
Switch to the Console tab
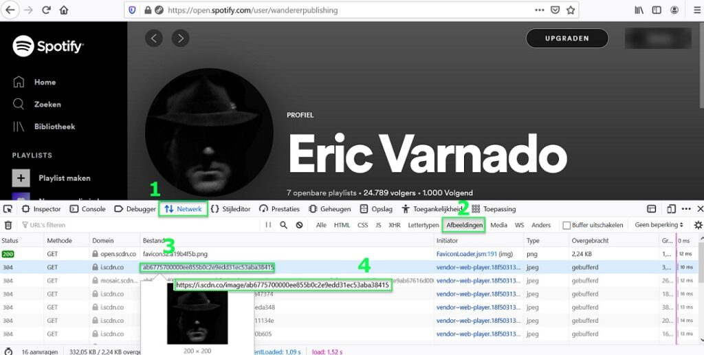pyautogui.click(x=87, y=209)
